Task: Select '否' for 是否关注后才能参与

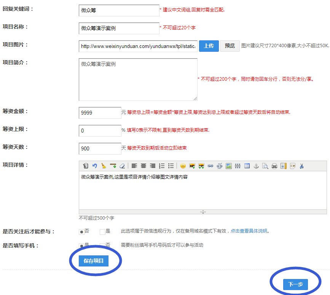Action: (81, 231)
